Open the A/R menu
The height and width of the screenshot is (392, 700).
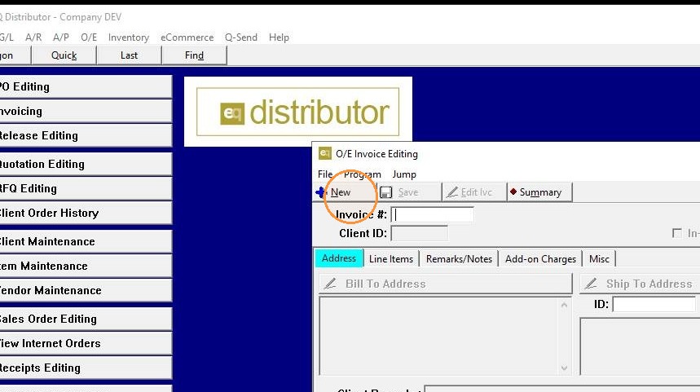33,37
